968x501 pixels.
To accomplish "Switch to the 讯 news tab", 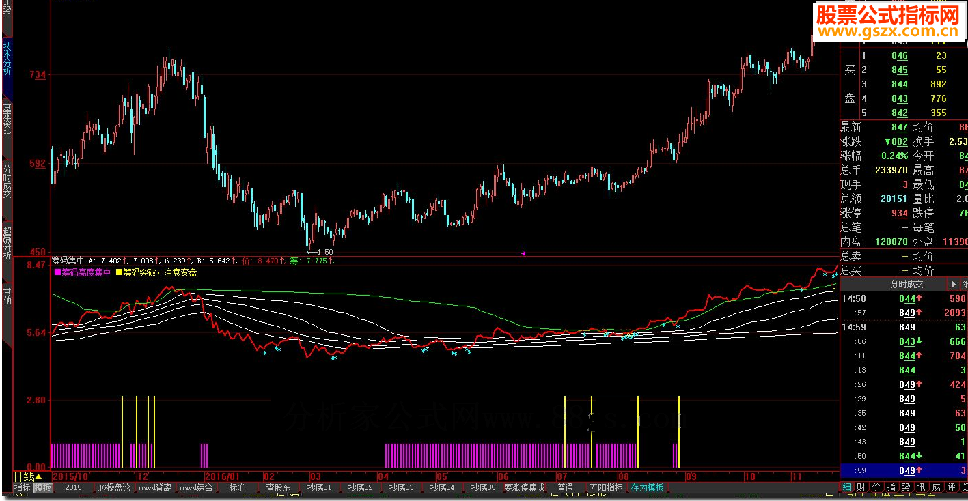I will click(921, 487).
